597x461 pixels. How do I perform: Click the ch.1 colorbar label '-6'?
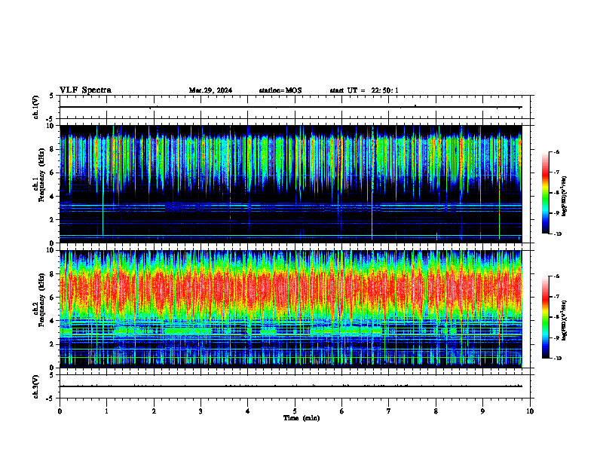pos(556,151)
